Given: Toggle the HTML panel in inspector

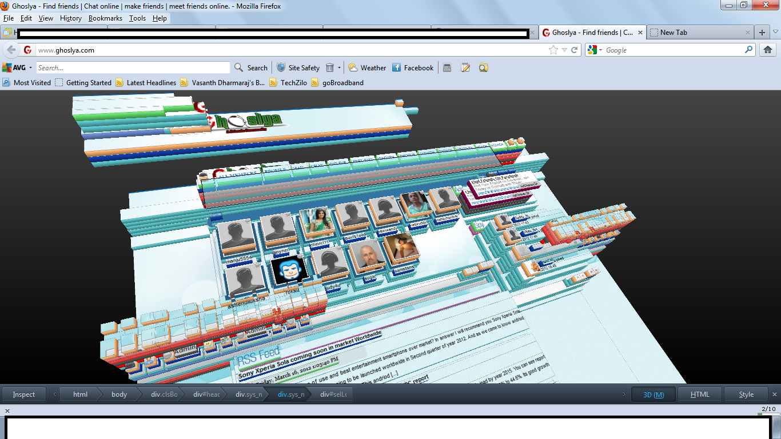Looking at the screenshot, I should 700,394.
